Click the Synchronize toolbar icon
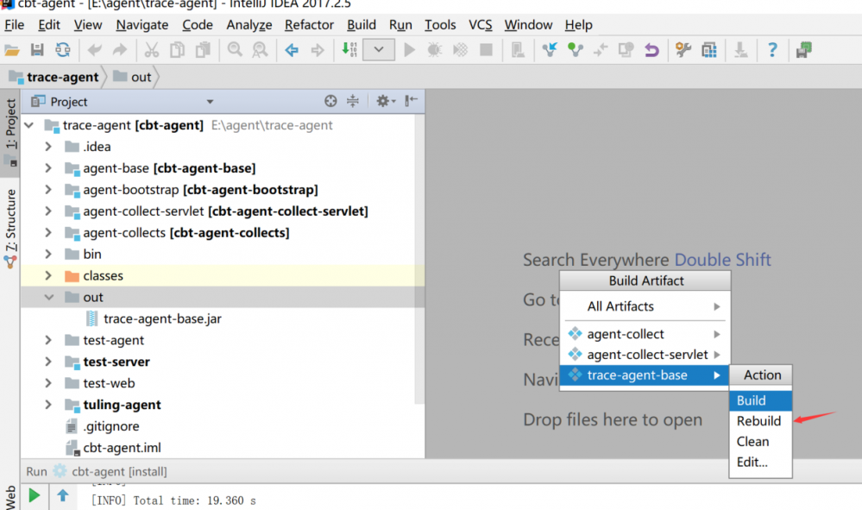This screenshot has width=862, height=510. click(x=63, y=50)
